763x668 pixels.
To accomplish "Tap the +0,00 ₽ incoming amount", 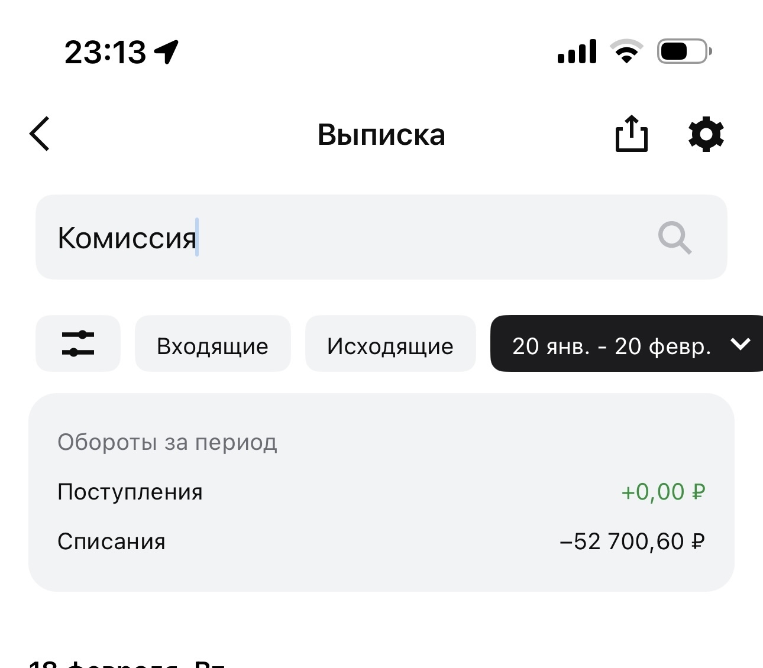I will point(663,492).
